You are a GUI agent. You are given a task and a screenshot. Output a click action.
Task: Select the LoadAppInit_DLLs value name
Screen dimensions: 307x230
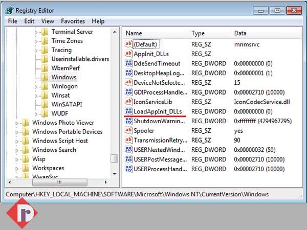[x=158, y=111]
